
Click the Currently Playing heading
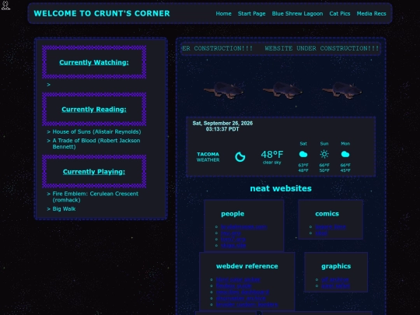coord(94,172)
